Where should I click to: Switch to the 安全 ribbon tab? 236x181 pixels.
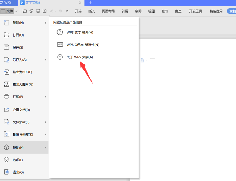tap(178, 11)
